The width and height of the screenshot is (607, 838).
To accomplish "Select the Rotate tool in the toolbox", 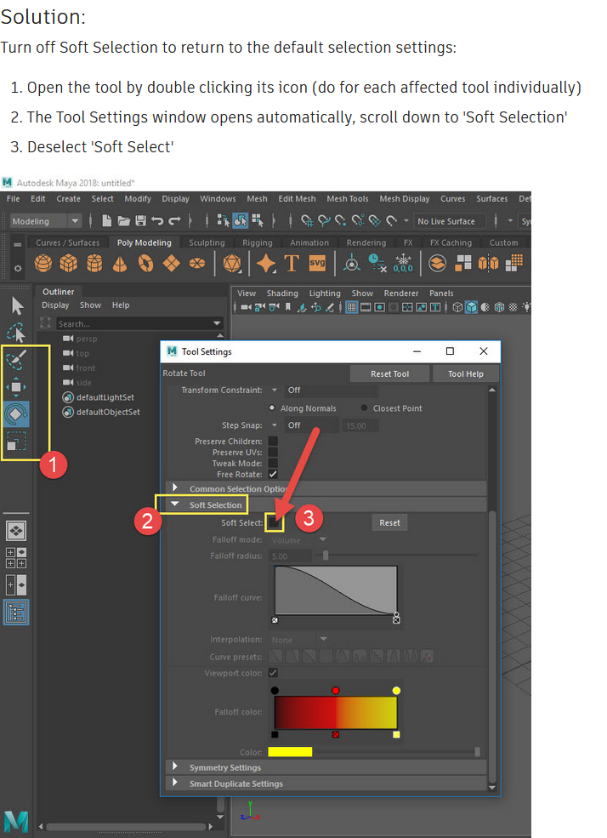I will point(17,414).
